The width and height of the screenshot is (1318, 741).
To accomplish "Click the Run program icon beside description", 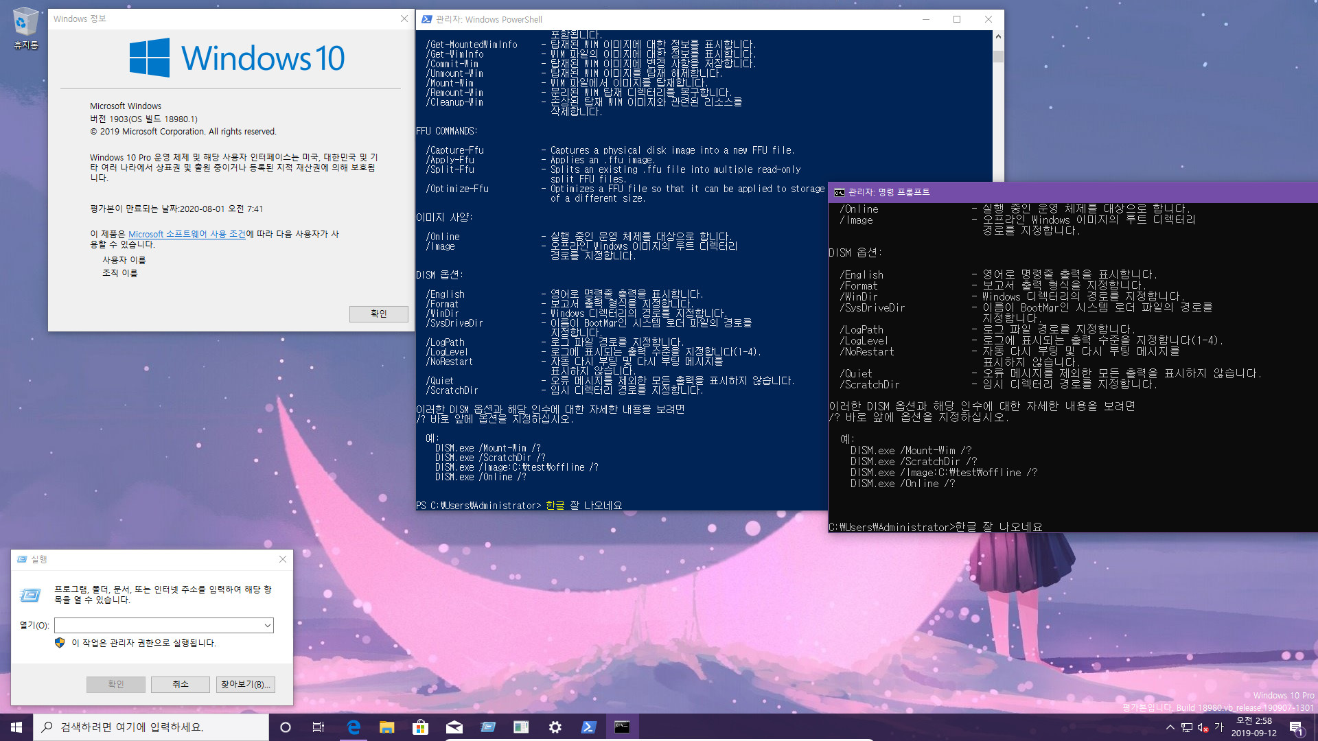I will (30, 595).
